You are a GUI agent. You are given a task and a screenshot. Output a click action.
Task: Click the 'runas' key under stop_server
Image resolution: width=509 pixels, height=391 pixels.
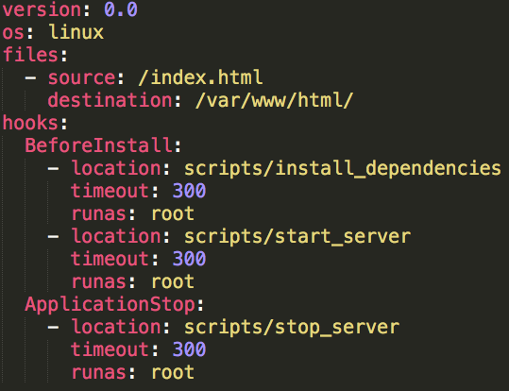point(98,373)
